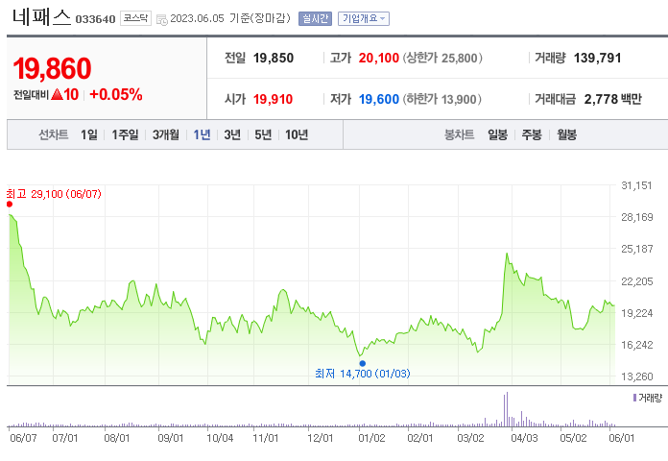This screenshot has width=668, height=461.
Task: Click the 거래대금 value 2,778 백만
Action: pos(613,99)
